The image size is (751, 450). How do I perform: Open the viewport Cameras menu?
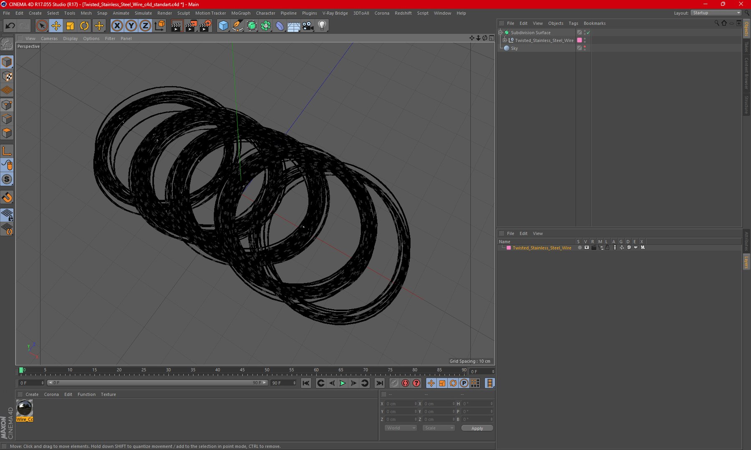[49, 38]
